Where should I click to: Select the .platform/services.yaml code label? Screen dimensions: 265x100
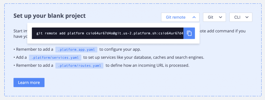[55, 57]
